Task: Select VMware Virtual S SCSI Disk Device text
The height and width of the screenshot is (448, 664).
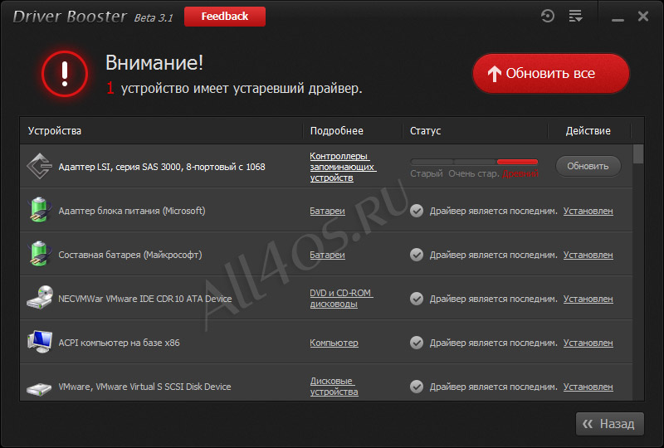Action: (x=144, y=387)
